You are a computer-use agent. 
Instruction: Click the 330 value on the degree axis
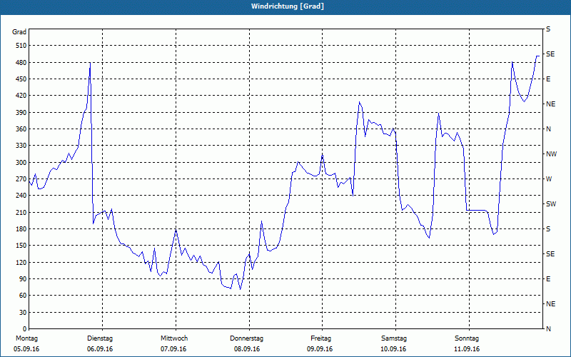click(21, 146)
